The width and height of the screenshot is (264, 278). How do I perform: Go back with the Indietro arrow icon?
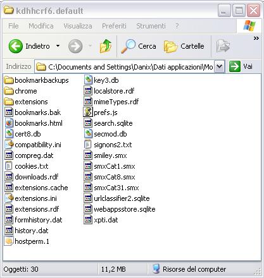pyautogui.click(x=16, y=46)
